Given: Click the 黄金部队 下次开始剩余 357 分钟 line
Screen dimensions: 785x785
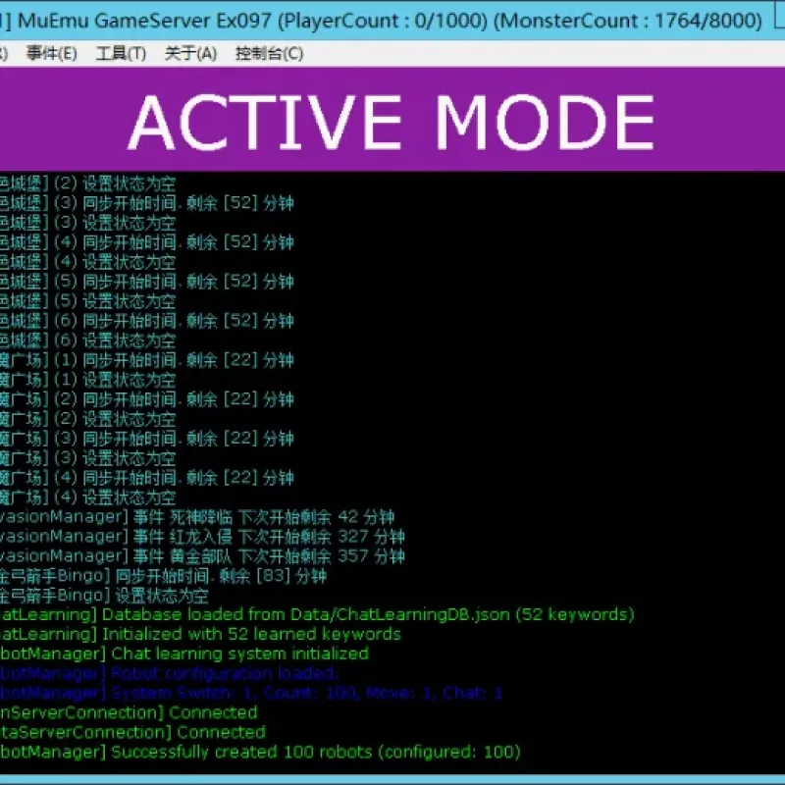Looking at the screenshot, I should point(202,556).
